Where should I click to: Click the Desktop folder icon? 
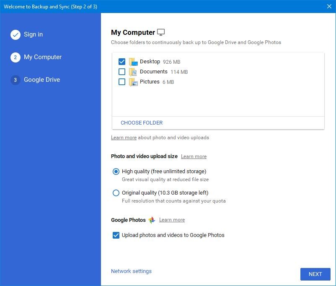coord(133,62)
